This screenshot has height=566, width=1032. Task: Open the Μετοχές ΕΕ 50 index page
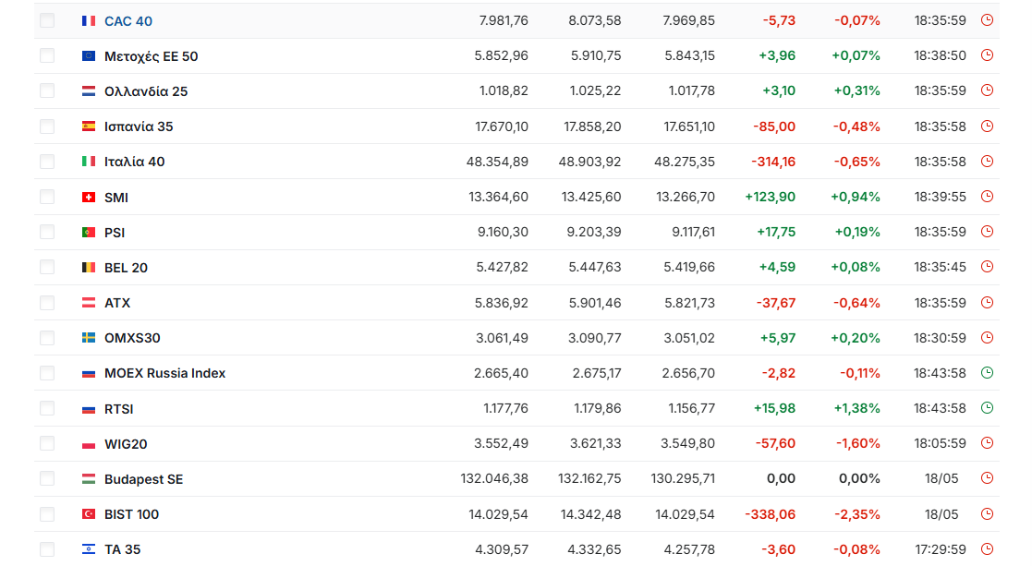pos(152,56)
